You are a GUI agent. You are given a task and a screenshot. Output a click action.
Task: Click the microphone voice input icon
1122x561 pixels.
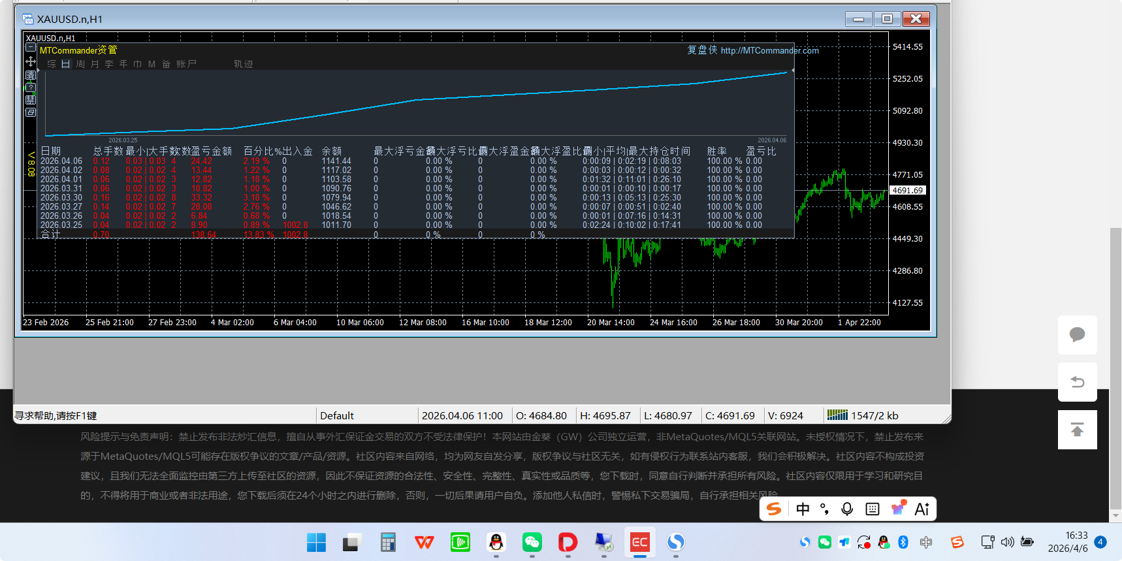(x=847, y=509)
